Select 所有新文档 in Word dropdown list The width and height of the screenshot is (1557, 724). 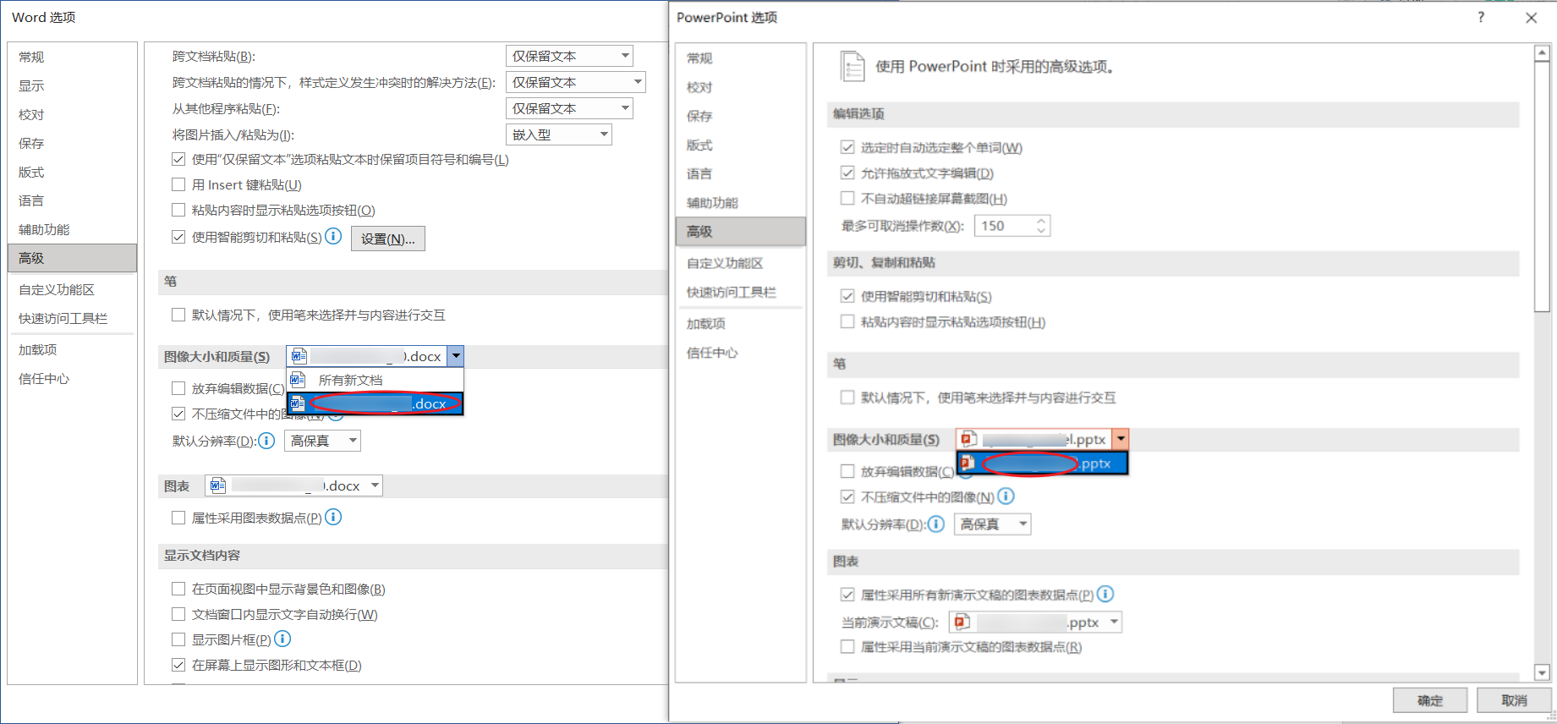375,380
